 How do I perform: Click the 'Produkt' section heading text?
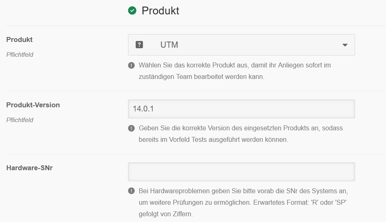160,11
